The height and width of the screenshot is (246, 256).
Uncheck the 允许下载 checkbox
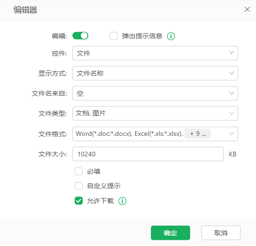coord(78,201)
